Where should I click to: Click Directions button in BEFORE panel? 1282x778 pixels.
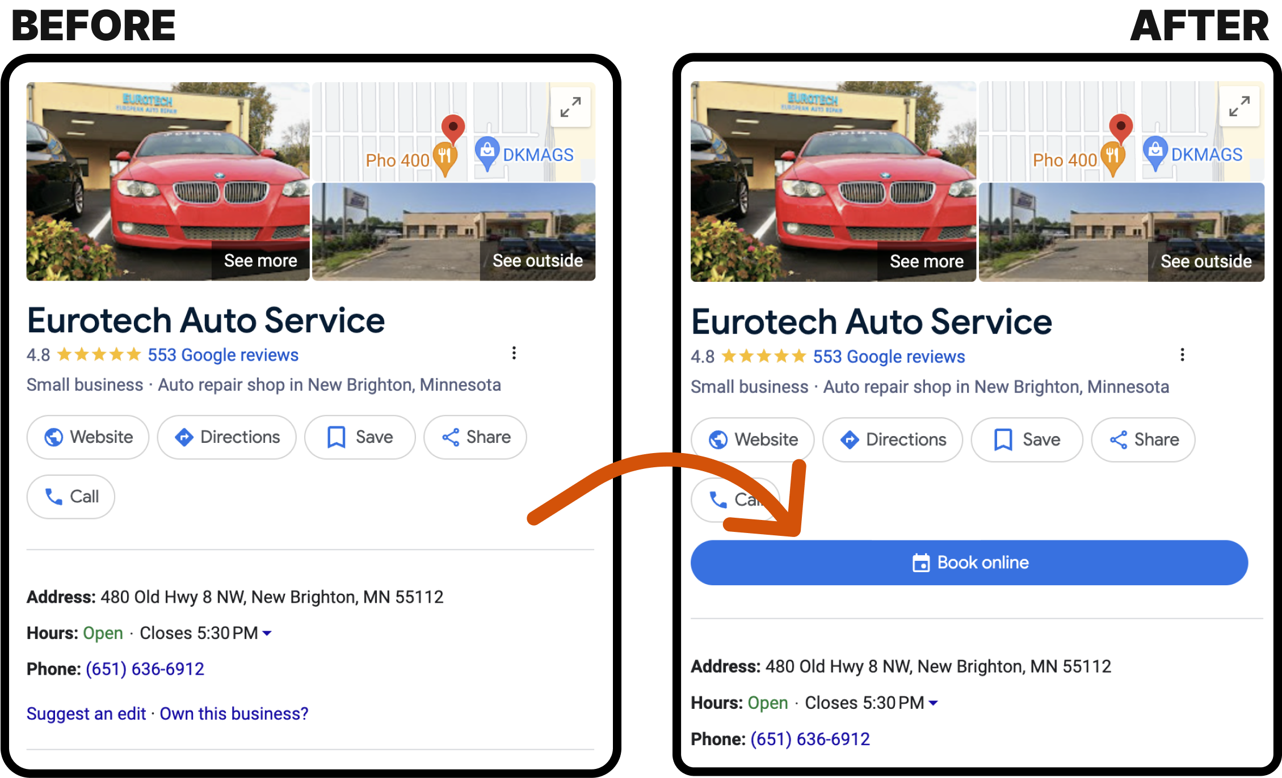[x=227, y=437]
